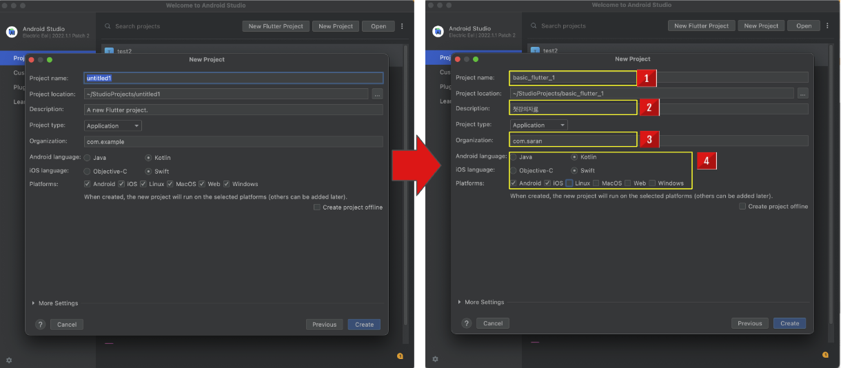
Task: Uncheck MacOS platform in the untitled1 dialog
Action: (170, 184)
